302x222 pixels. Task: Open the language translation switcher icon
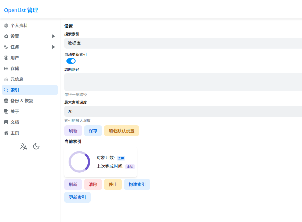tap(23, 146)
